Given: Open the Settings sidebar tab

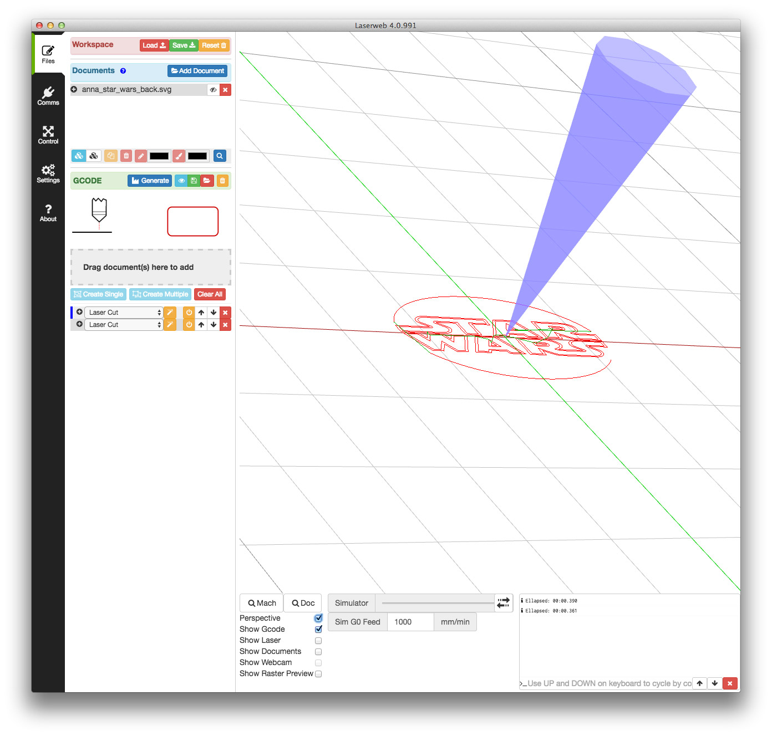Looking at the screenshot, I should [x=48, y=173].
